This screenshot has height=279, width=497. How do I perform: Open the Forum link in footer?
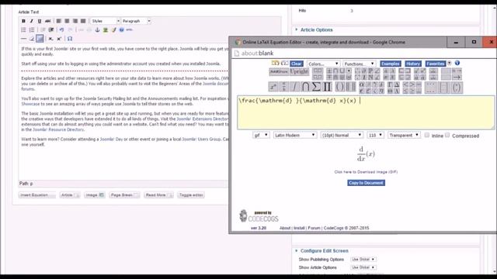[314, 228]
